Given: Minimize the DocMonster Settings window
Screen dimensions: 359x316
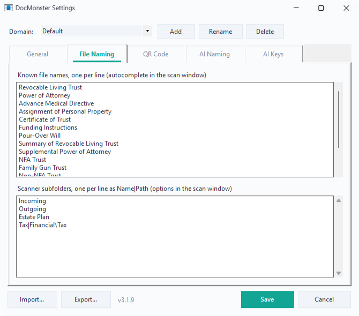Looking at the screenshot, I should (x=296, y=8).
